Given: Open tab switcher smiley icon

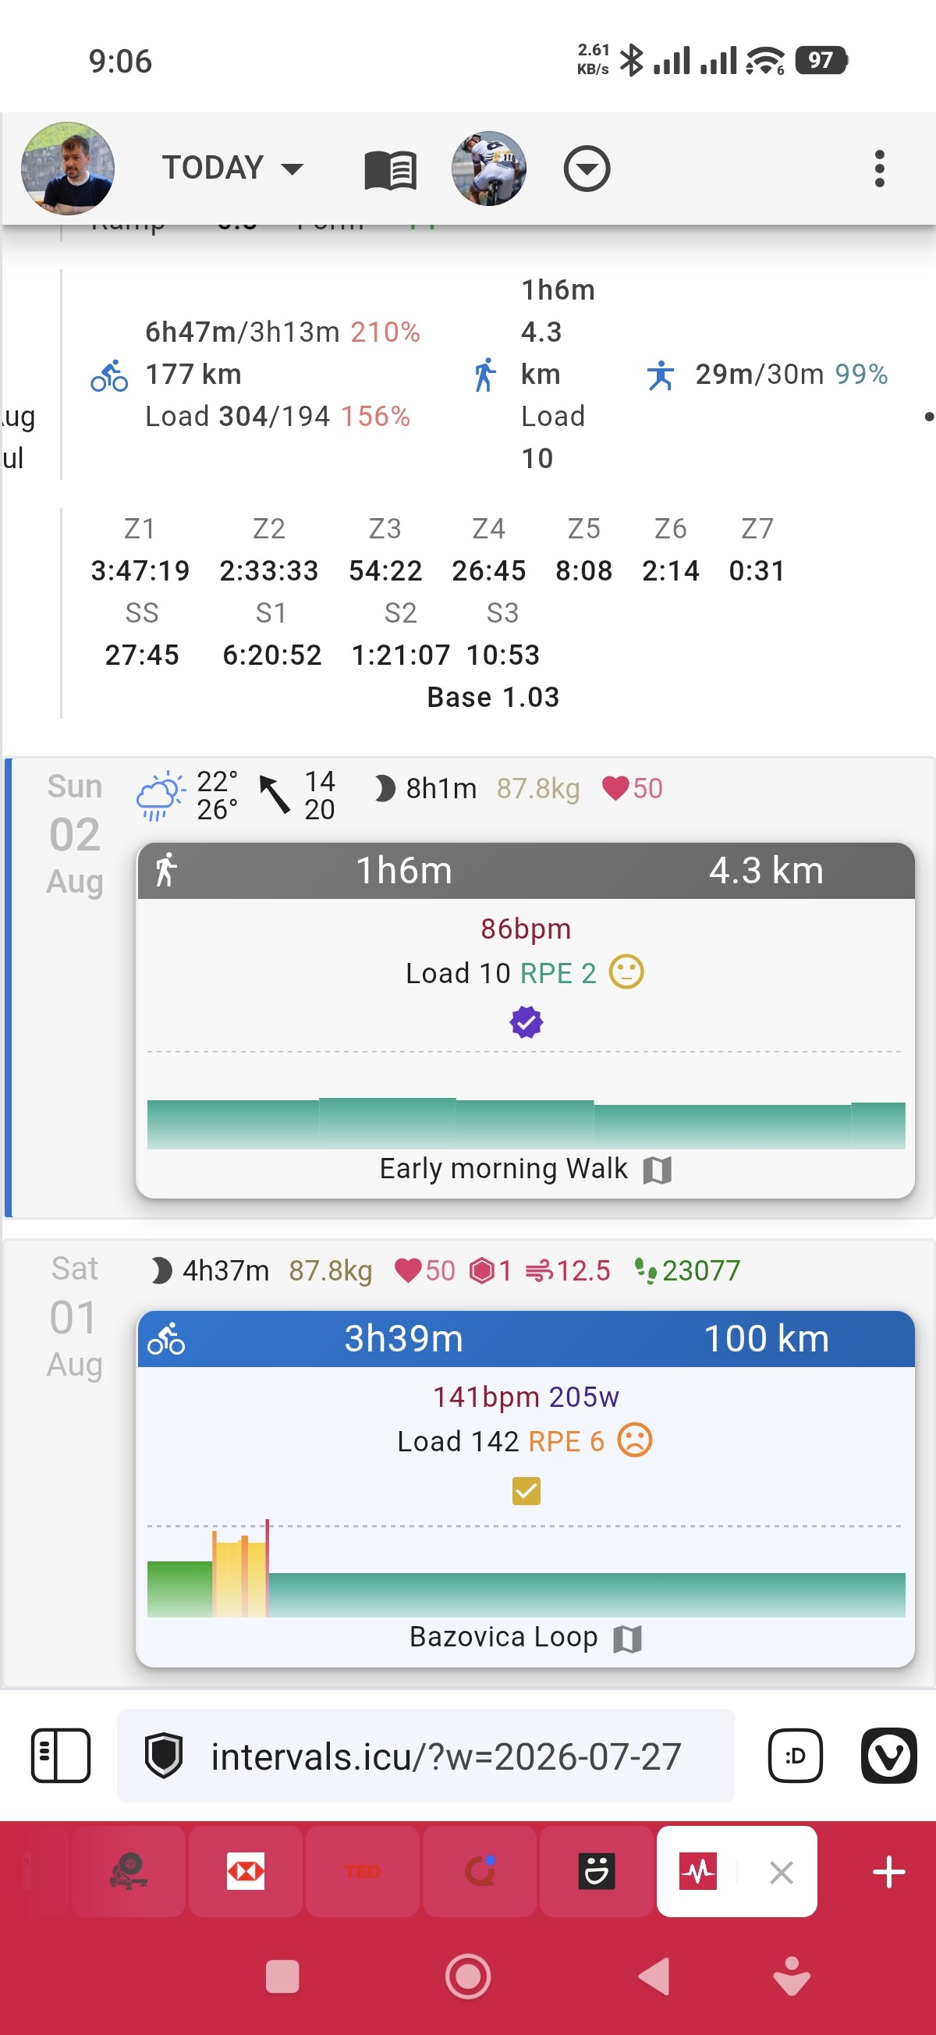Looking at the screenshot, I should tap(795, 1756).
